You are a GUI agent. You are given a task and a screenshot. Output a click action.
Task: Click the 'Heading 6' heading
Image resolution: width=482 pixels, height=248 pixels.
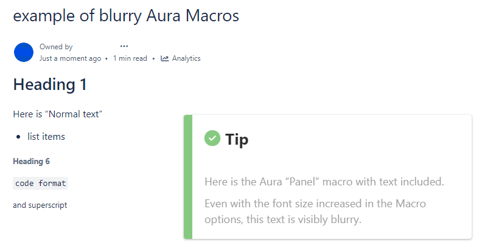(32, 162)
